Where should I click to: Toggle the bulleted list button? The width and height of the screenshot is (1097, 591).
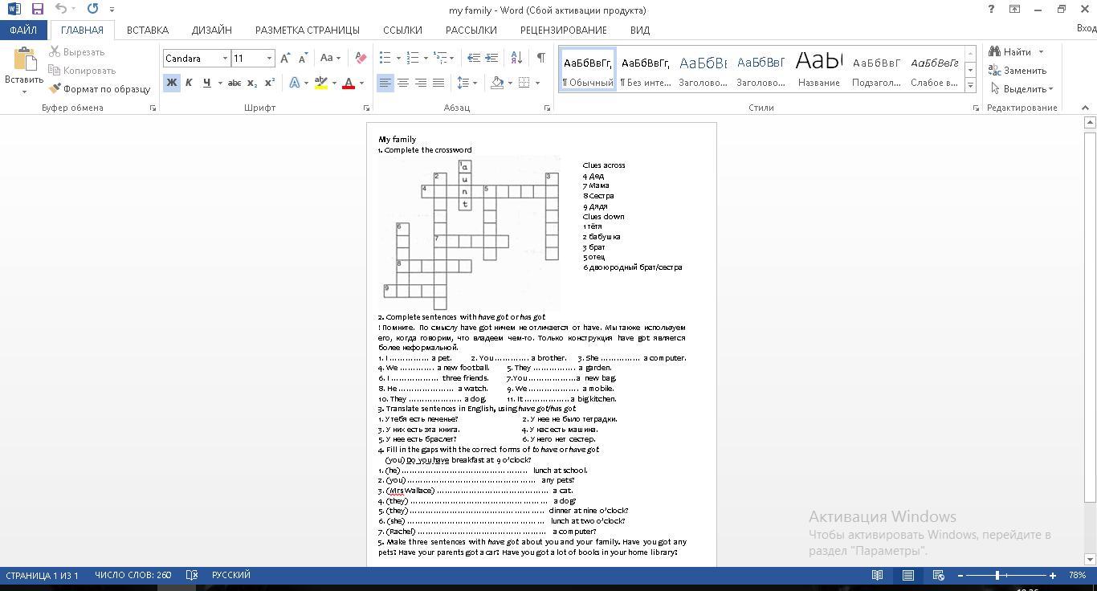click(385, 58)
